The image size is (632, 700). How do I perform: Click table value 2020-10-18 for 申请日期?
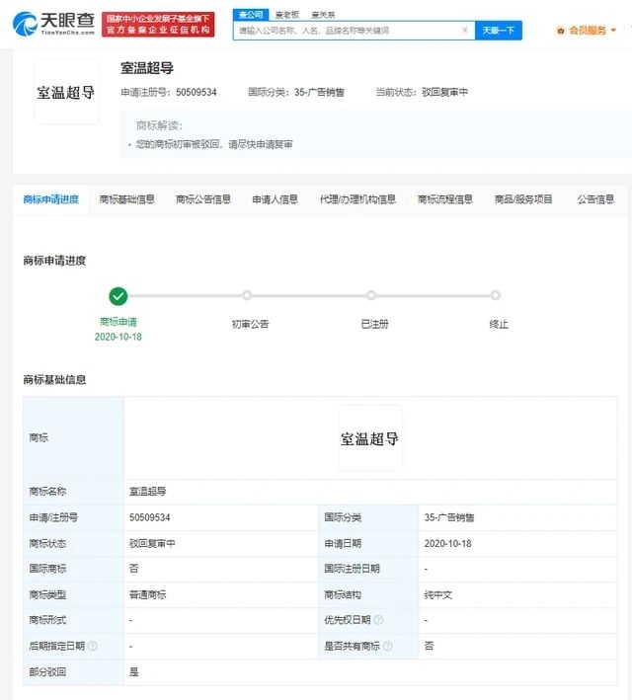tap(448, 543)
